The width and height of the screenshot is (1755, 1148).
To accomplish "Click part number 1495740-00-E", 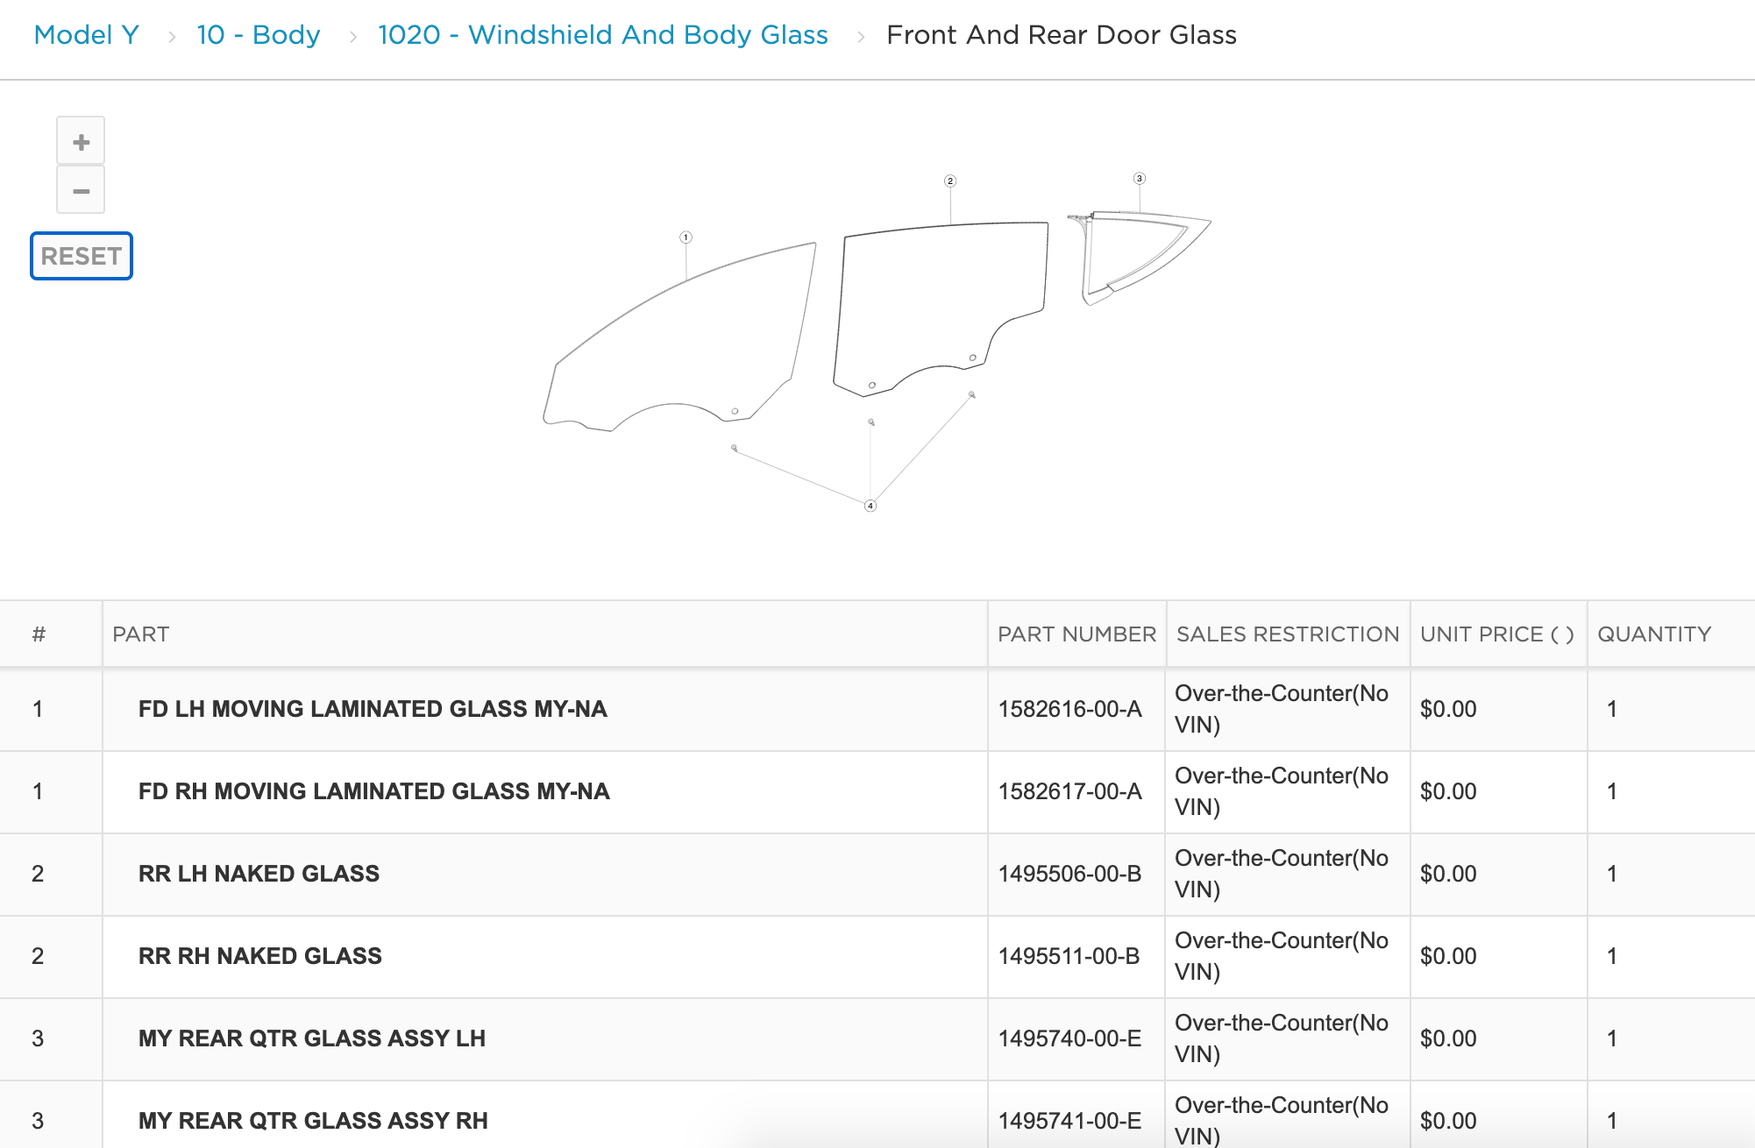I will coord(1069,1038).
